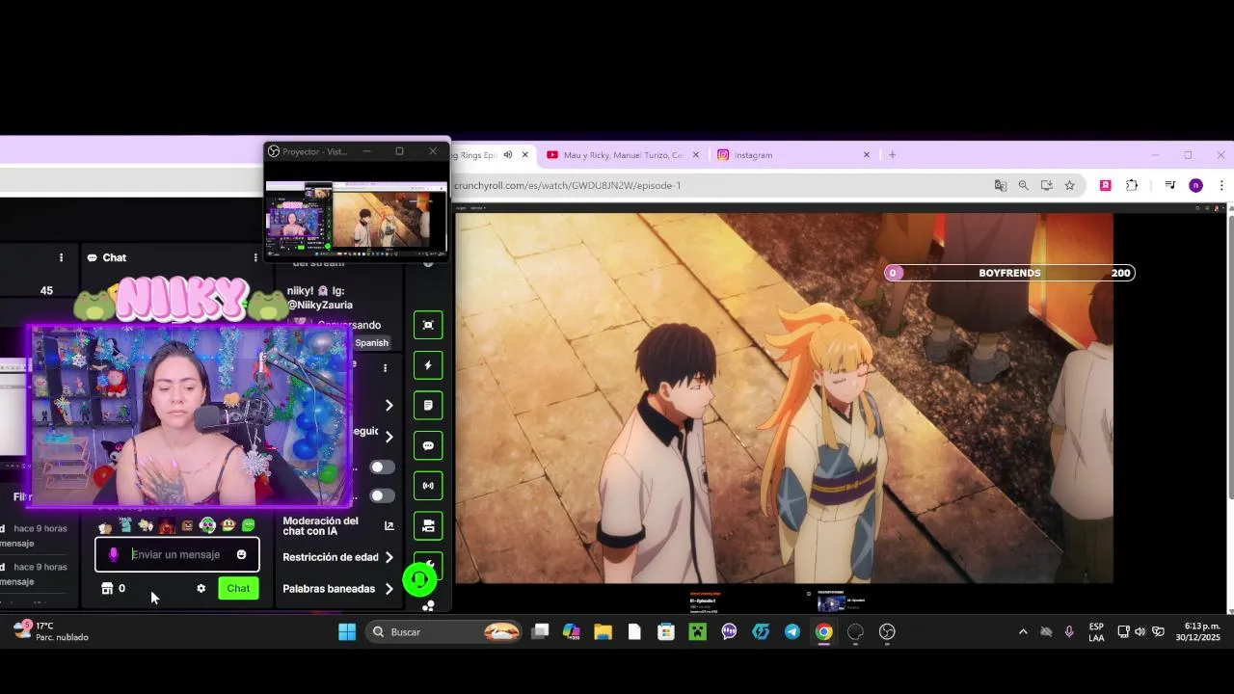Open the Chrome profile avatar
Image resolution: width=1234 pixels, height=694 pixels.
(x=1195, y=185)
